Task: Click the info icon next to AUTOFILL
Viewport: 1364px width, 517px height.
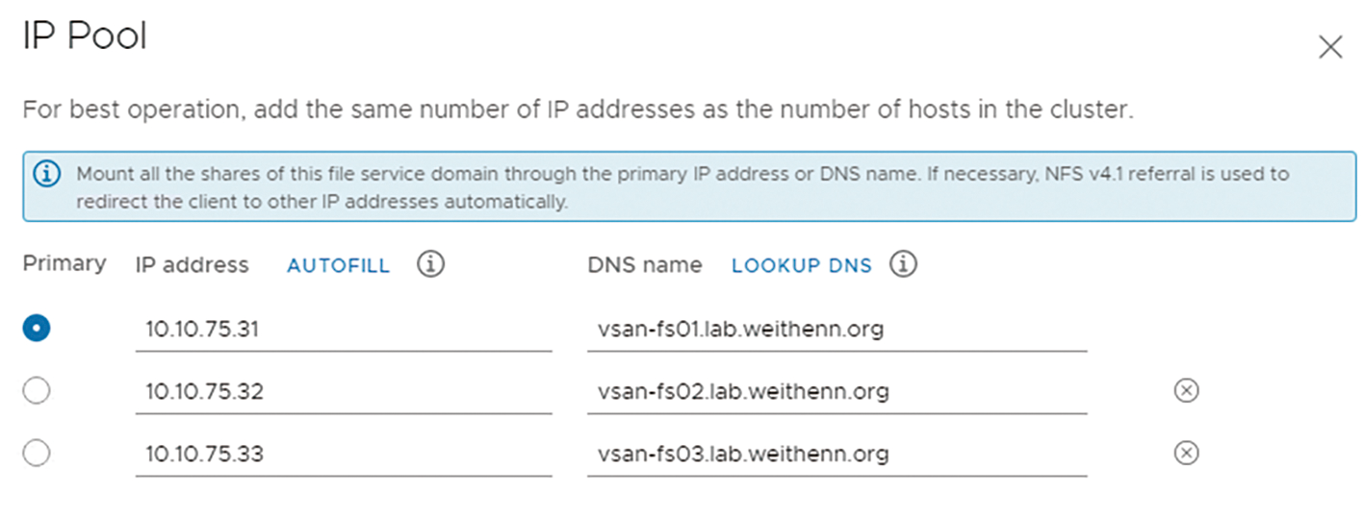Action: click(x=431, y=265)
